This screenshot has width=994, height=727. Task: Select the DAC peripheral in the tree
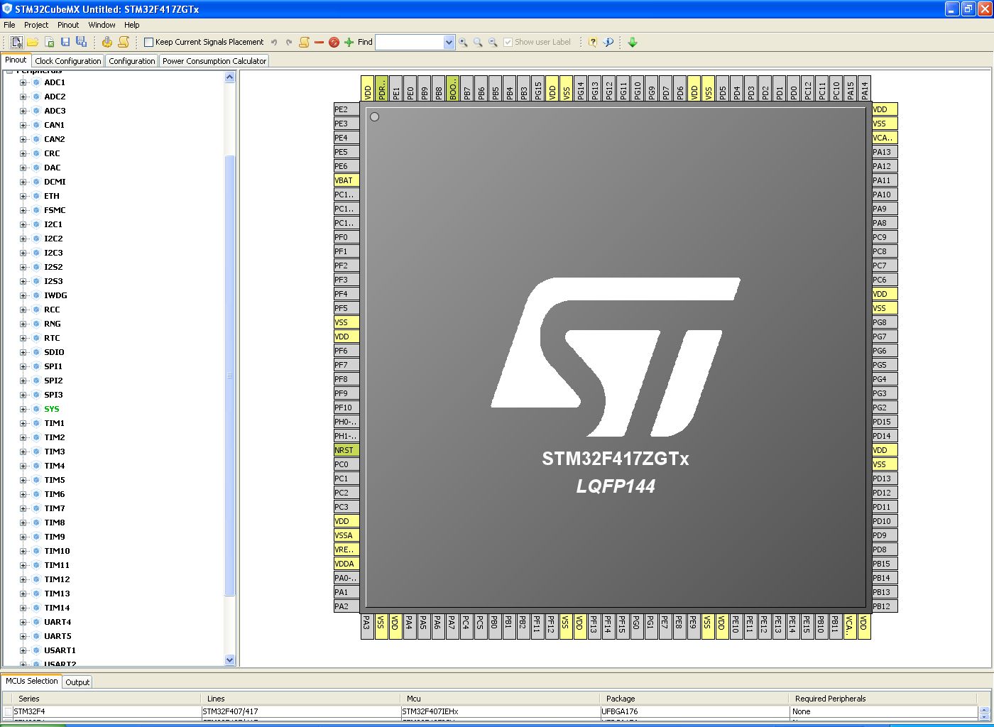[x=53, y=168]
